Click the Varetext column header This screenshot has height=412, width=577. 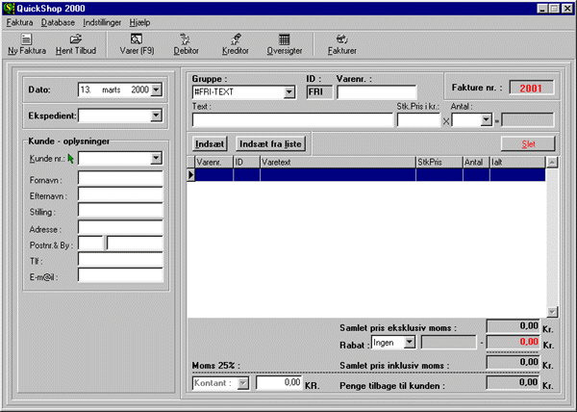point(338,163)
